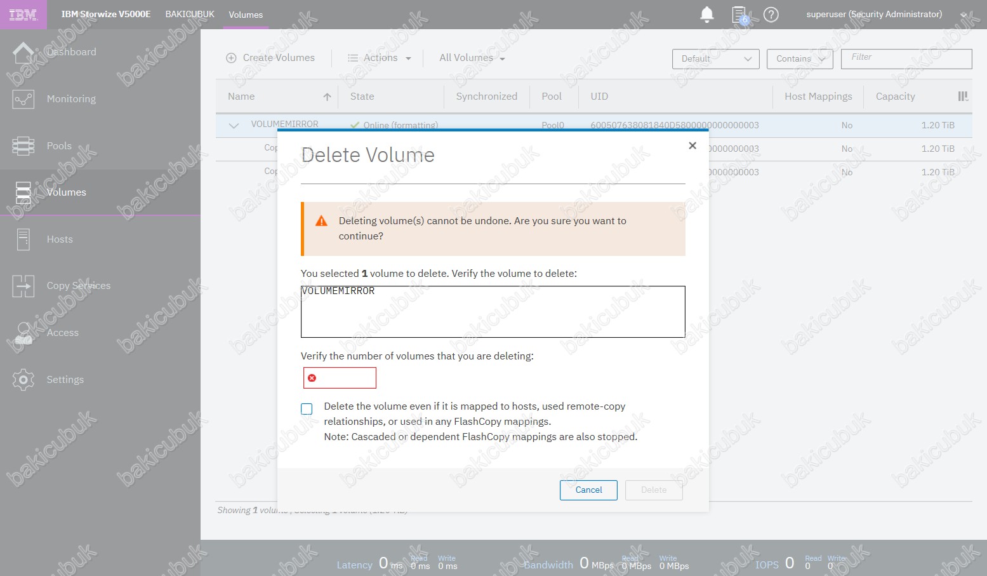
Task: Open Copy Services in the sidebar
Action: pyautogui.click(x=79, y=286)
